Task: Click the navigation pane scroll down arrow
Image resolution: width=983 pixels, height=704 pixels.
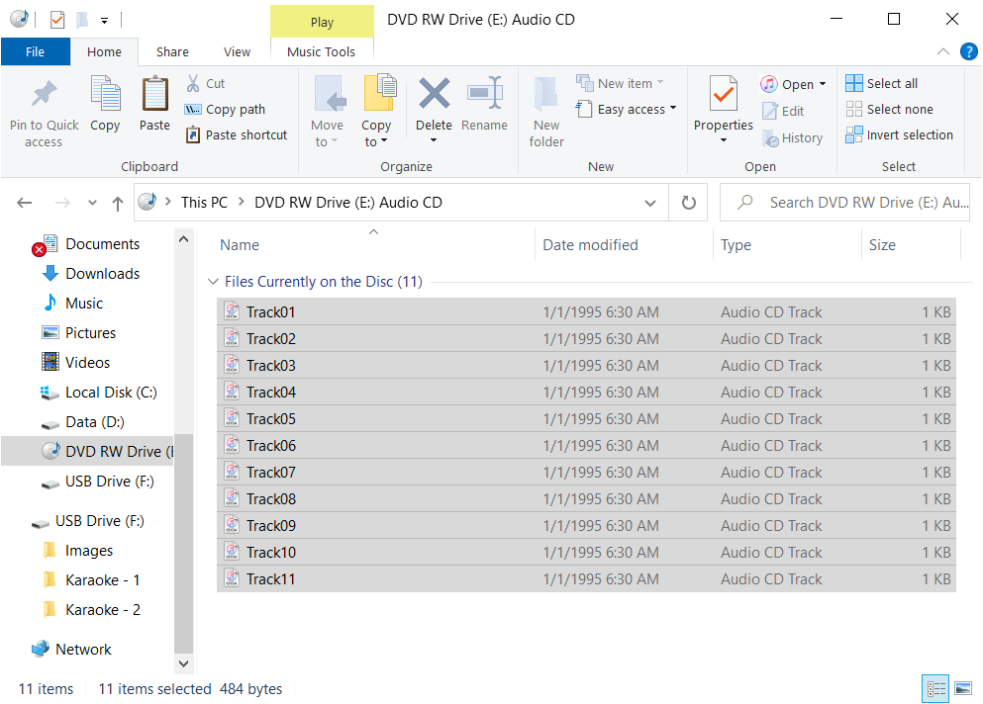Action: pos(184,663)
